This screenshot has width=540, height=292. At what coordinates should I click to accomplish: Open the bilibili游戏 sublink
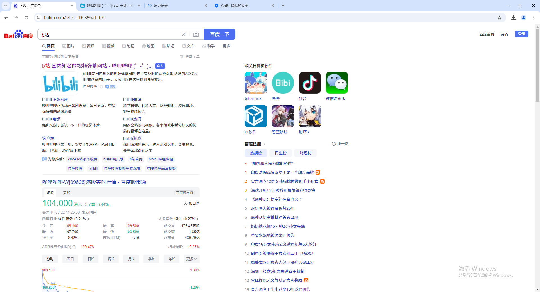[x=132, y=138]
